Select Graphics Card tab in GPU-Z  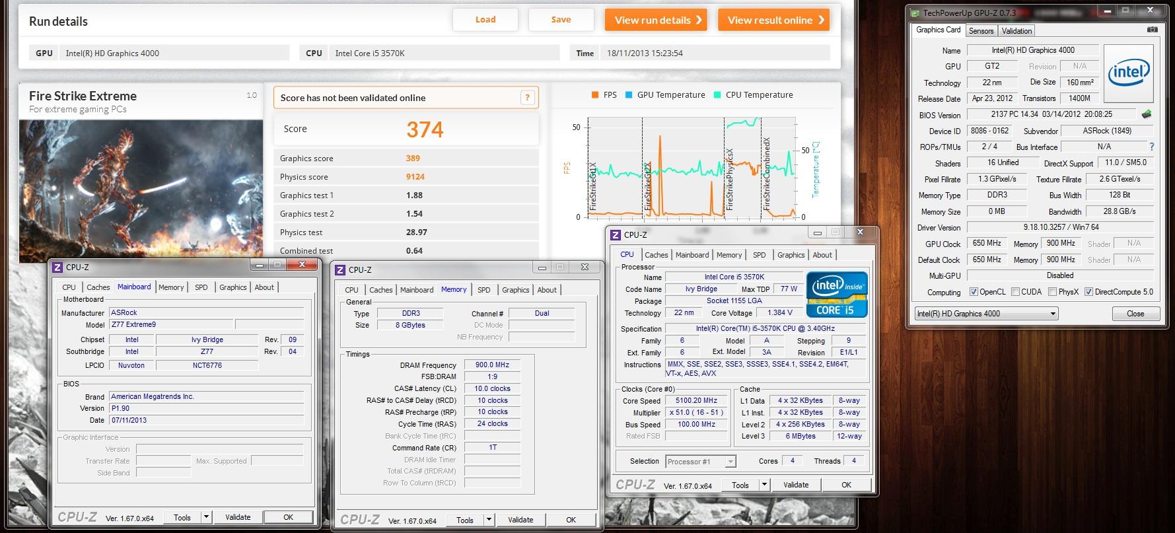pos(938,30)
